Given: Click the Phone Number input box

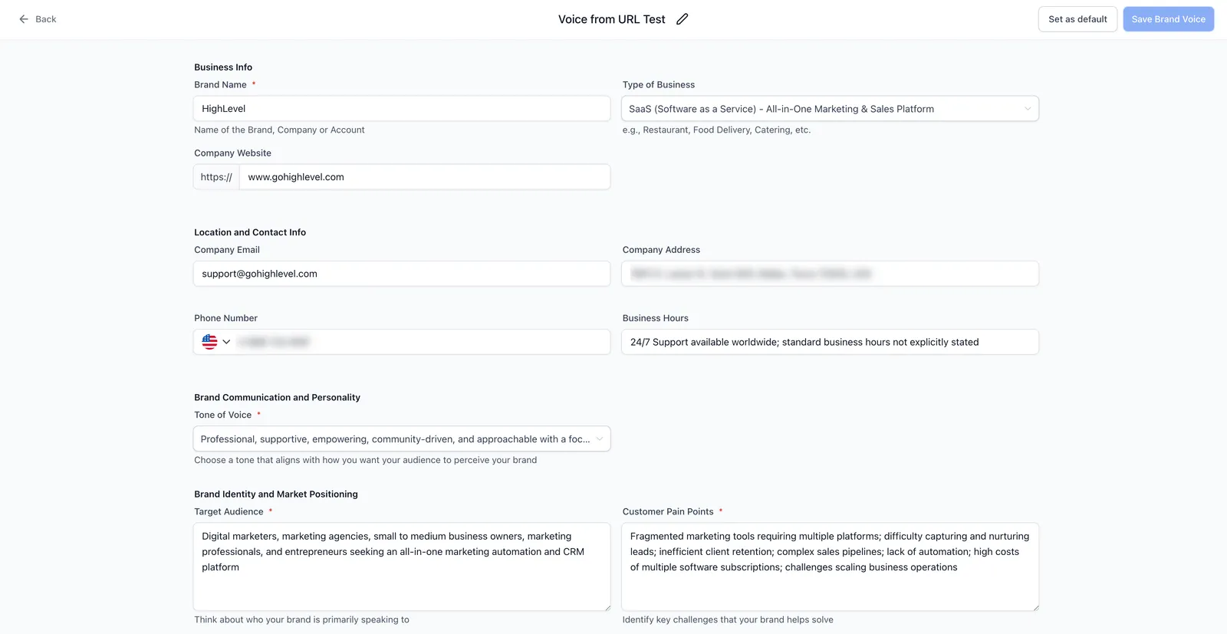Looking at the screenshot, I should coord(422,342).
